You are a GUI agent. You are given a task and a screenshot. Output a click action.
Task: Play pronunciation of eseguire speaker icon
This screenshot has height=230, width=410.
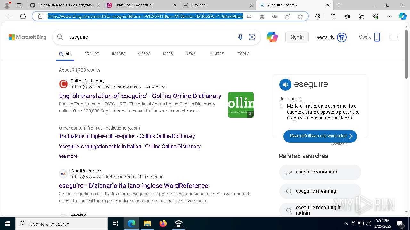tap(285, 85)
